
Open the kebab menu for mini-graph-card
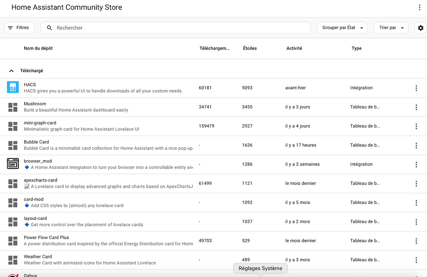pos(416,126)
